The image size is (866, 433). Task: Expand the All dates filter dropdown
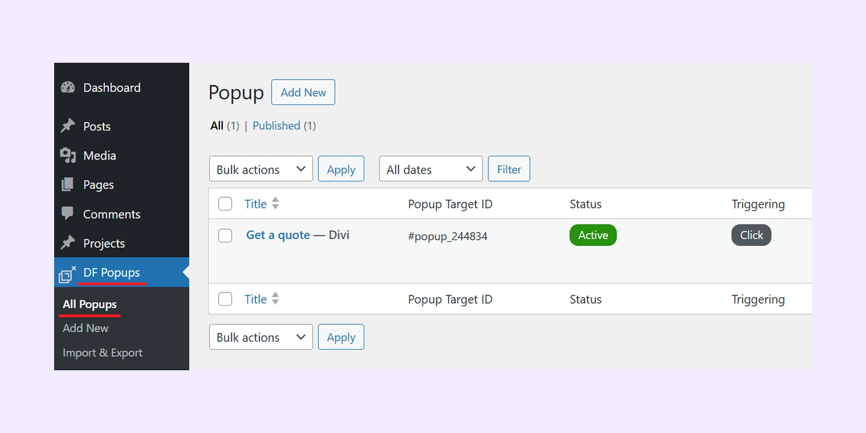point(430,169)
